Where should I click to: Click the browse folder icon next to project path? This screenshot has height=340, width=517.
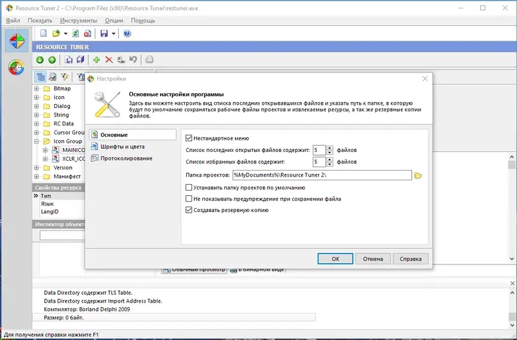418,175
